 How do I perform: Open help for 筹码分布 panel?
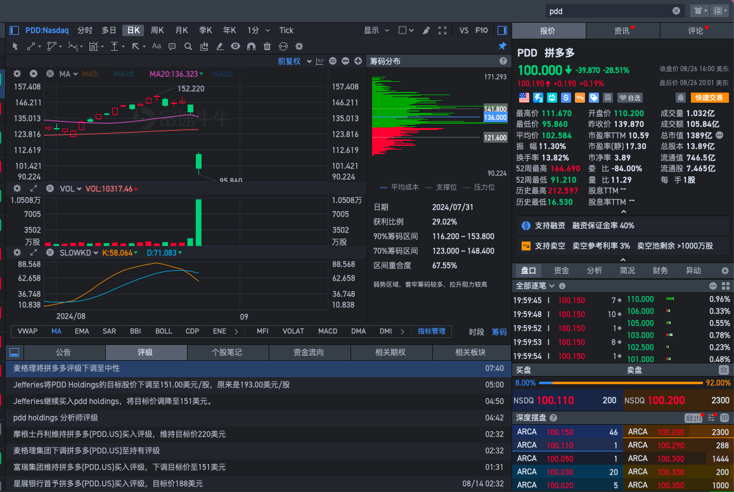click(503, 61)
